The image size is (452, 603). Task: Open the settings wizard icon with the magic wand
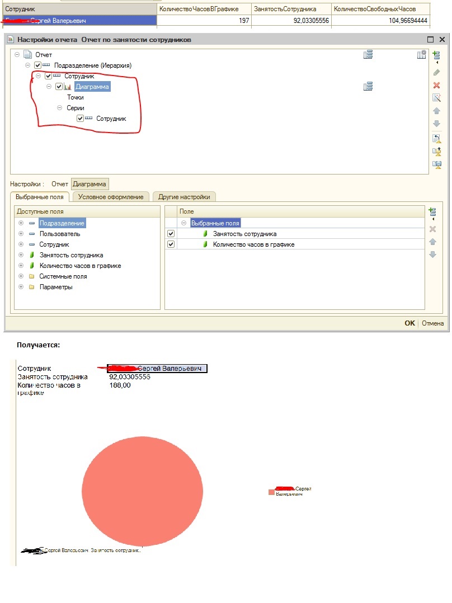[436, 98]
